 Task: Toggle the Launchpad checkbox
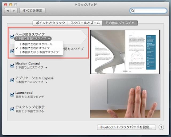12,94
